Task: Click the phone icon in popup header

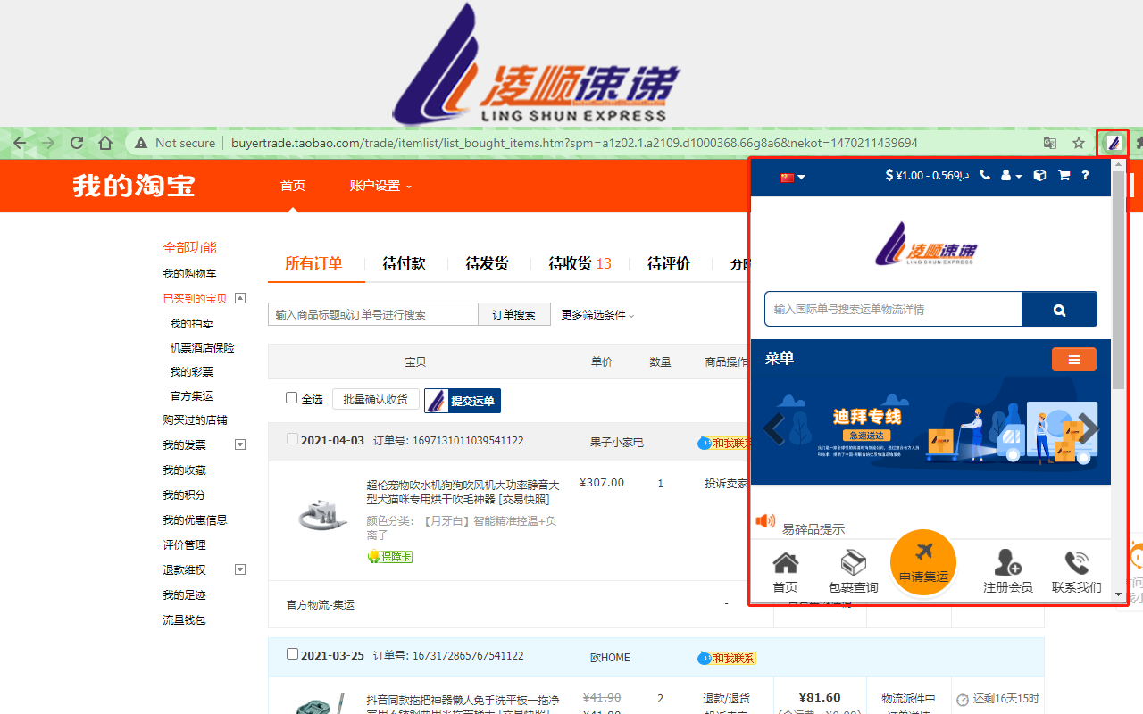Action: point(985,176)
